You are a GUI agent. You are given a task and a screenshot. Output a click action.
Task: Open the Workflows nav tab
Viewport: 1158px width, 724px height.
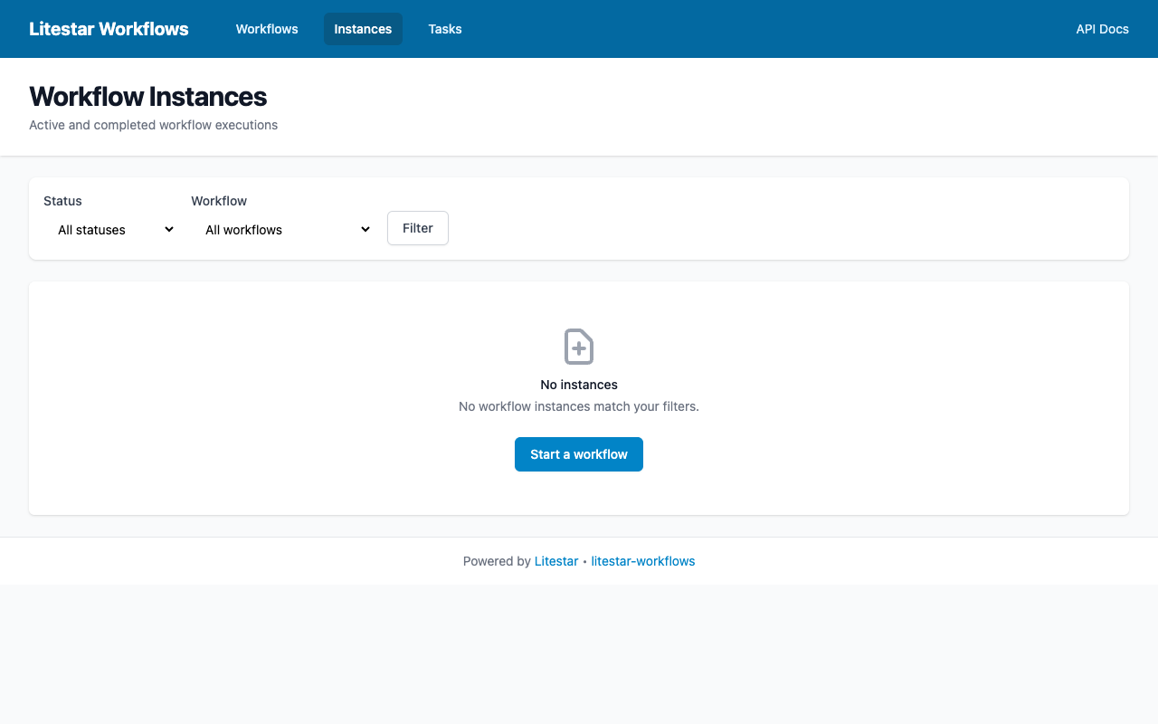tap(267, 29)
